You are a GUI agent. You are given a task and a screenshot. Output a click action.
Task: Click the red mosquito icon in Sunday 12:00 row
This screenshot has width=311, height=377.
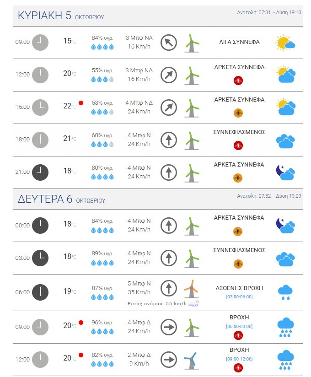[238, 81]
